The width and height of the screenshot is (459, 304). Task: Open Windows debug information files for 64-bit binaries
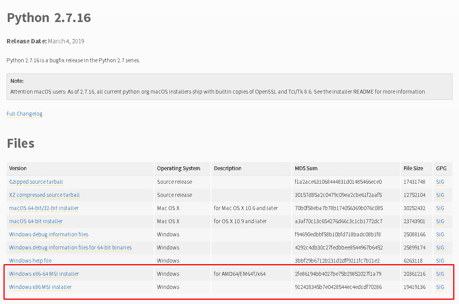coord(70,248)
